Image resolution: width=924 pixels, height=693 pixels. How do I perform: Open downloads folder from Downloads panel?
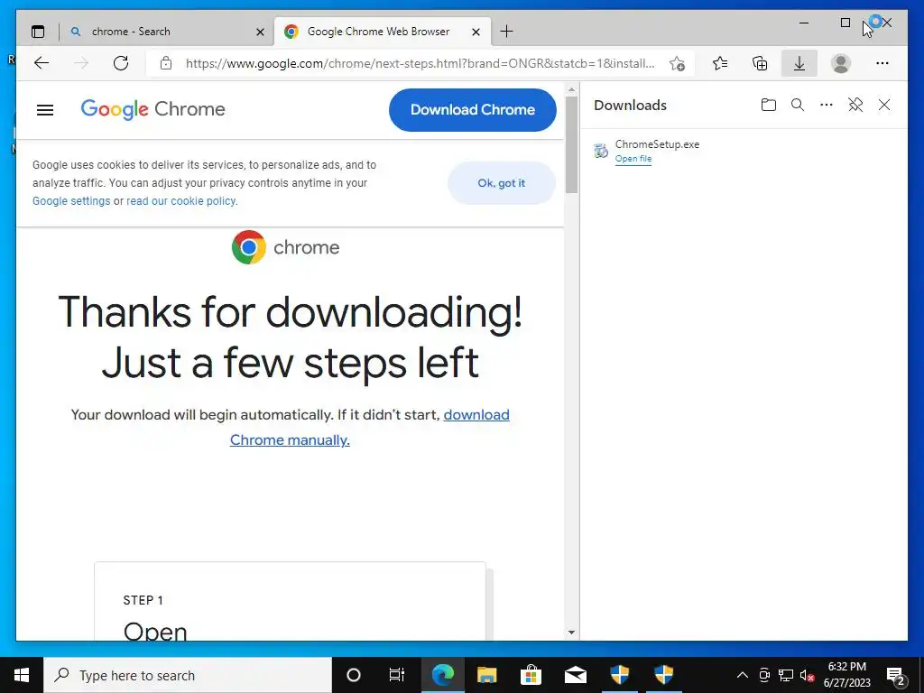pos(769,105)
